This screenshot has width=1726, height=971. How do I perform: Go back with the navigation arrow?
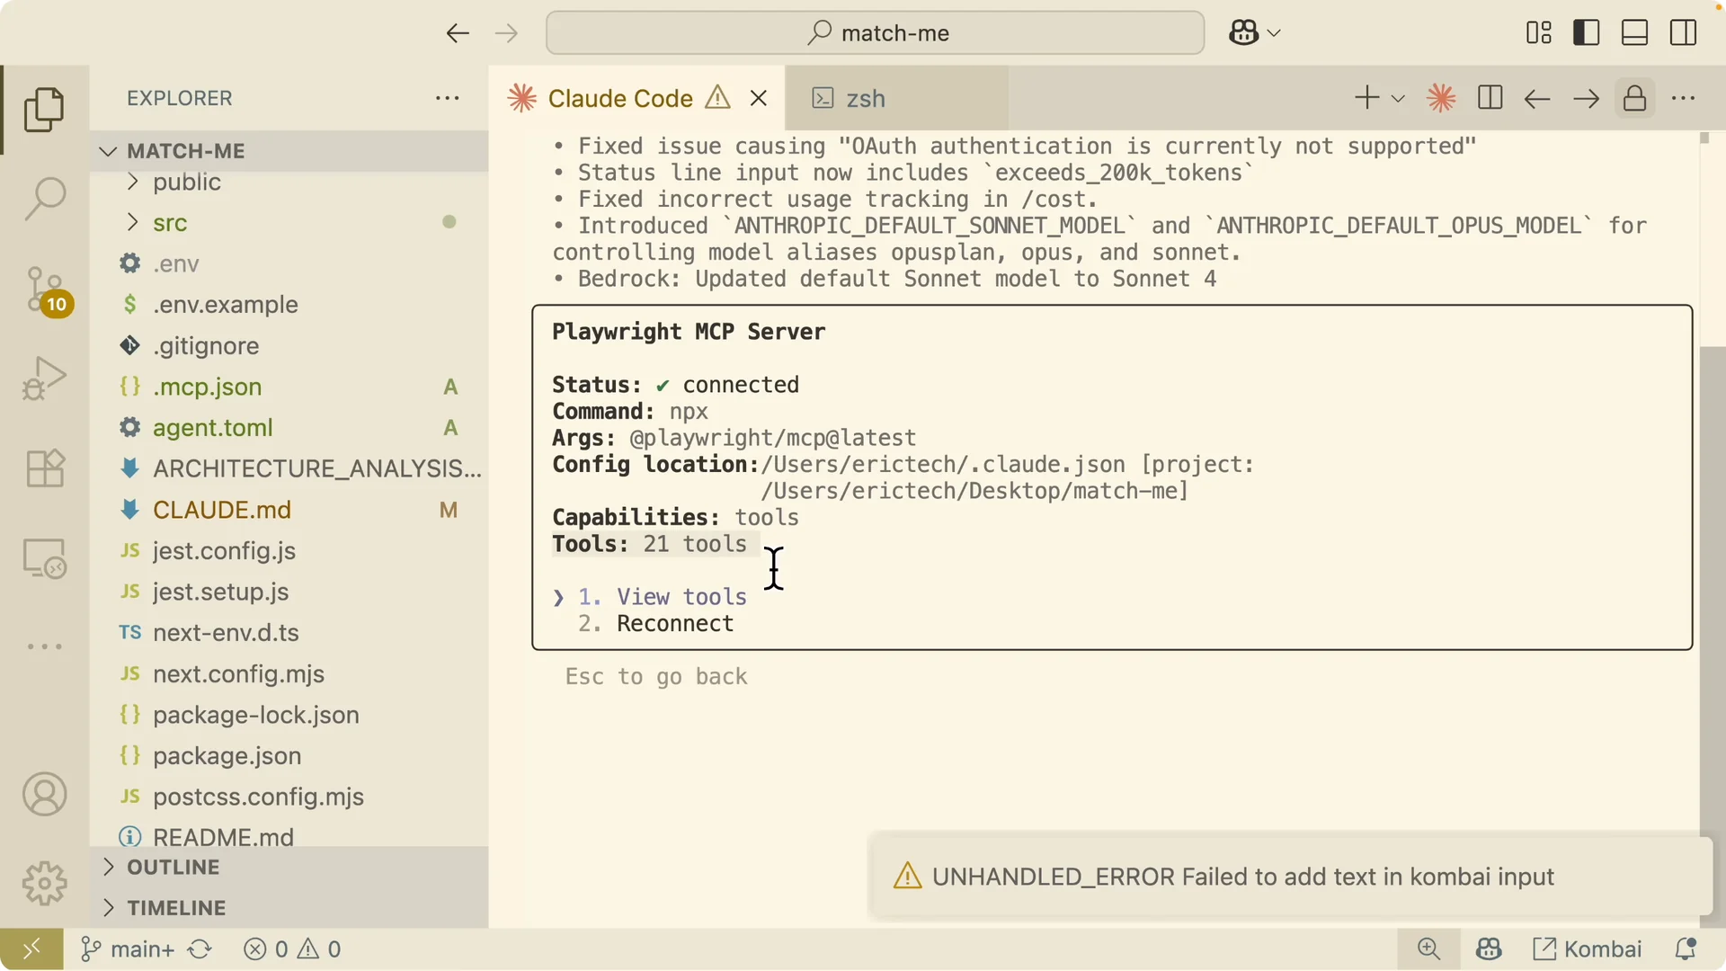[458, 33]
